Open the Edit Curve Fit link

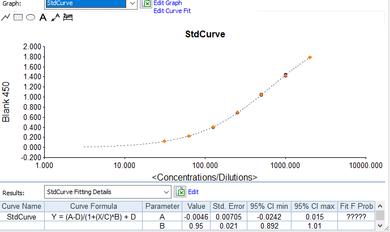point(172,11)
